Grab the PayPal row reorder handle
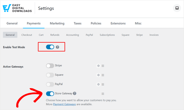184x110 pixels. [x=103, y=84]
